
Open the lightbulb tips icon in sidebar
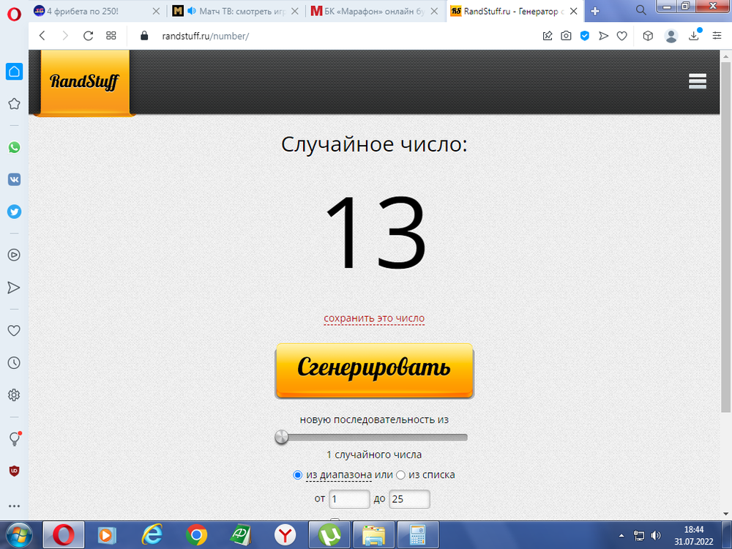pos(15,438)
